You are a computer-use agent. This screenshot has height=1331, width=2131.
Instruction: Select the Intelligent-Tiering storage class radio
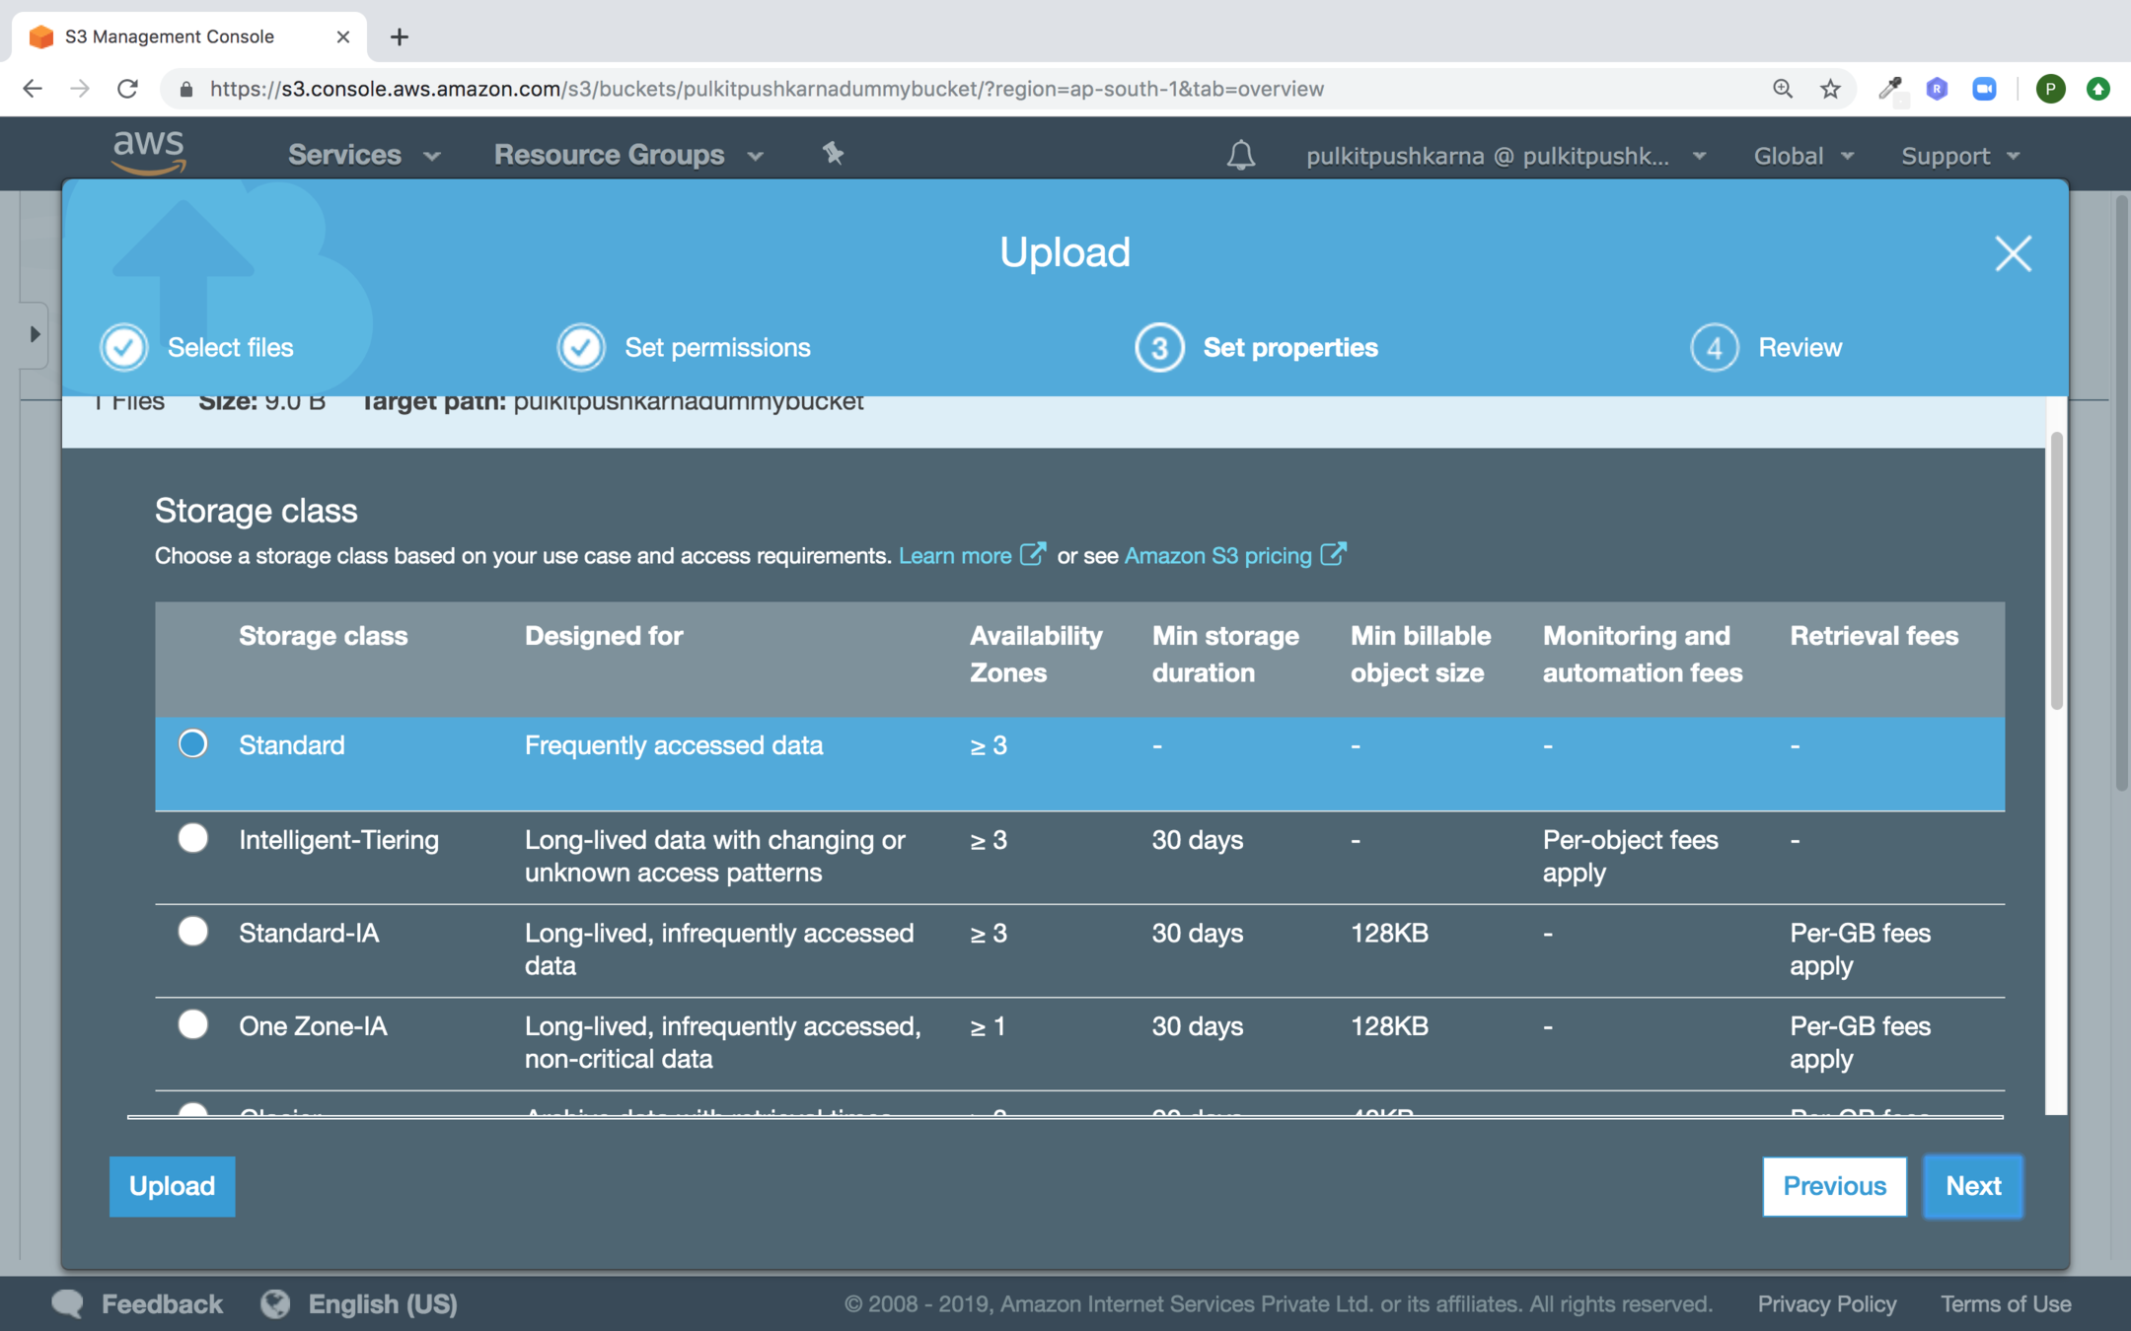(193, 838)
